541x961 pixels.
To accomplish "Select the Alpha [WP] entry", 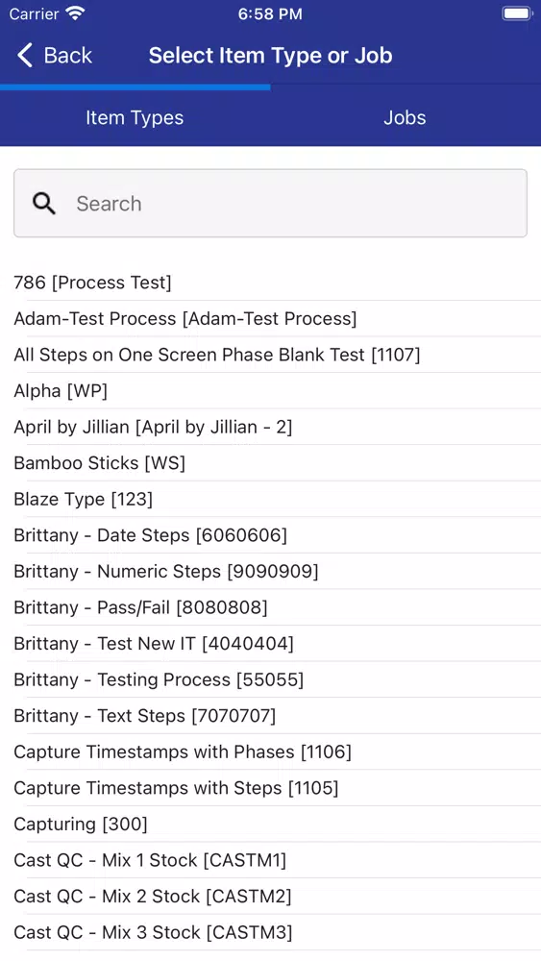I will (x=270, y=391).
